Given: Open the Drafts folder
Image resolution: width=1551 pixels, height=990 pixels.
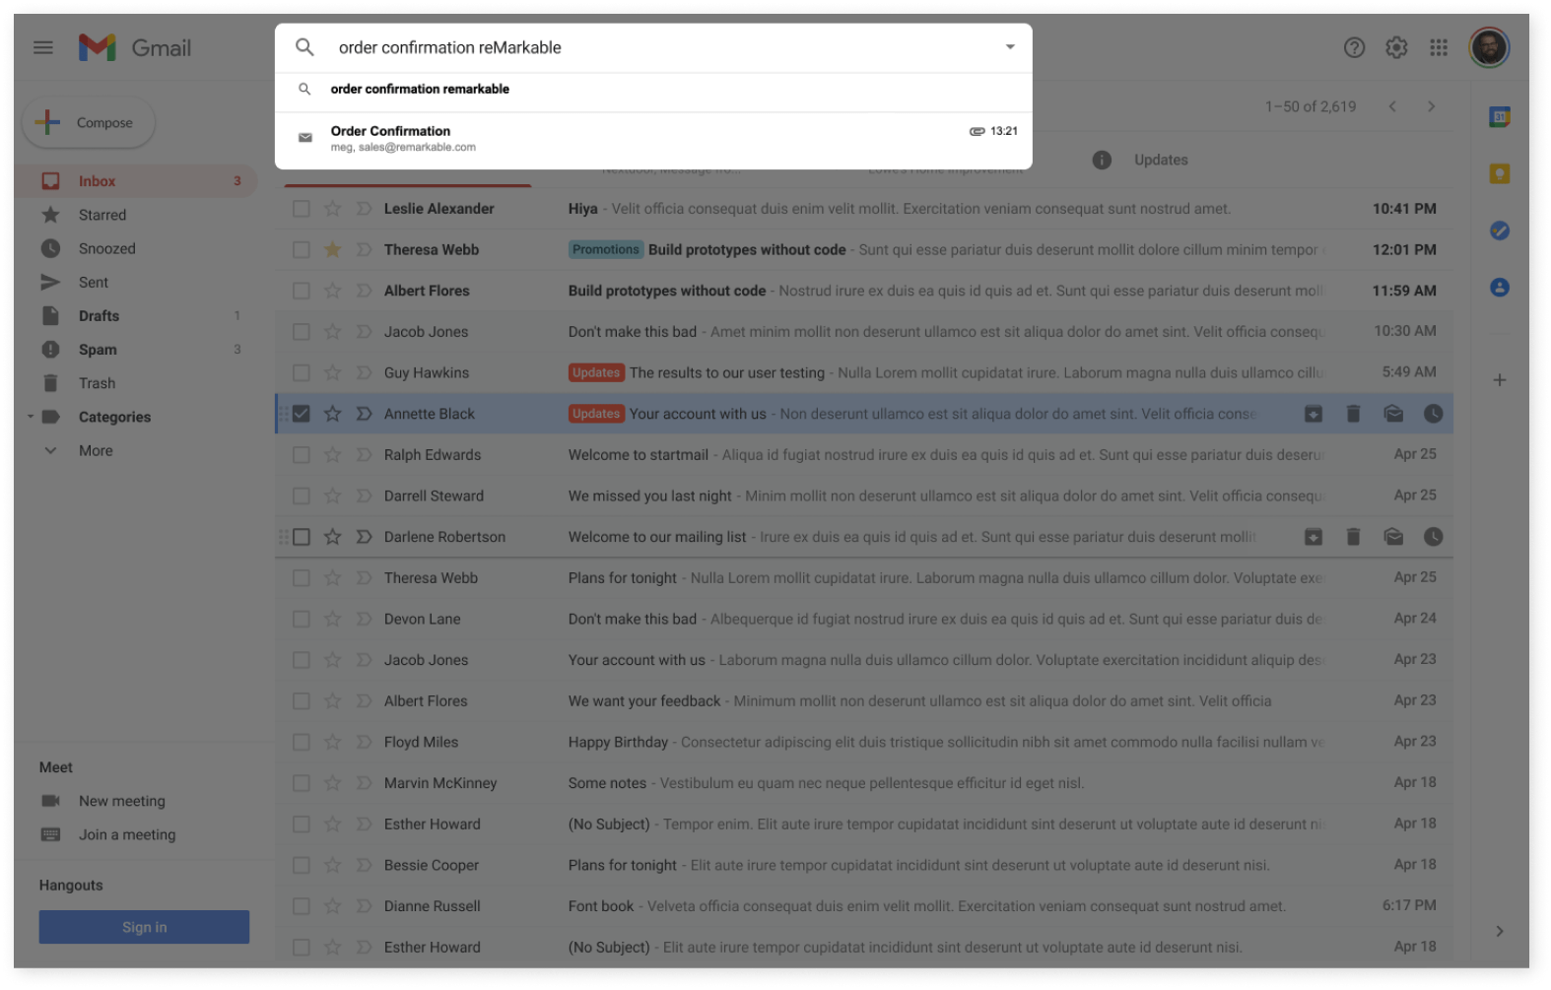Looking at the screenshot, I should click(x=99, y=316).
